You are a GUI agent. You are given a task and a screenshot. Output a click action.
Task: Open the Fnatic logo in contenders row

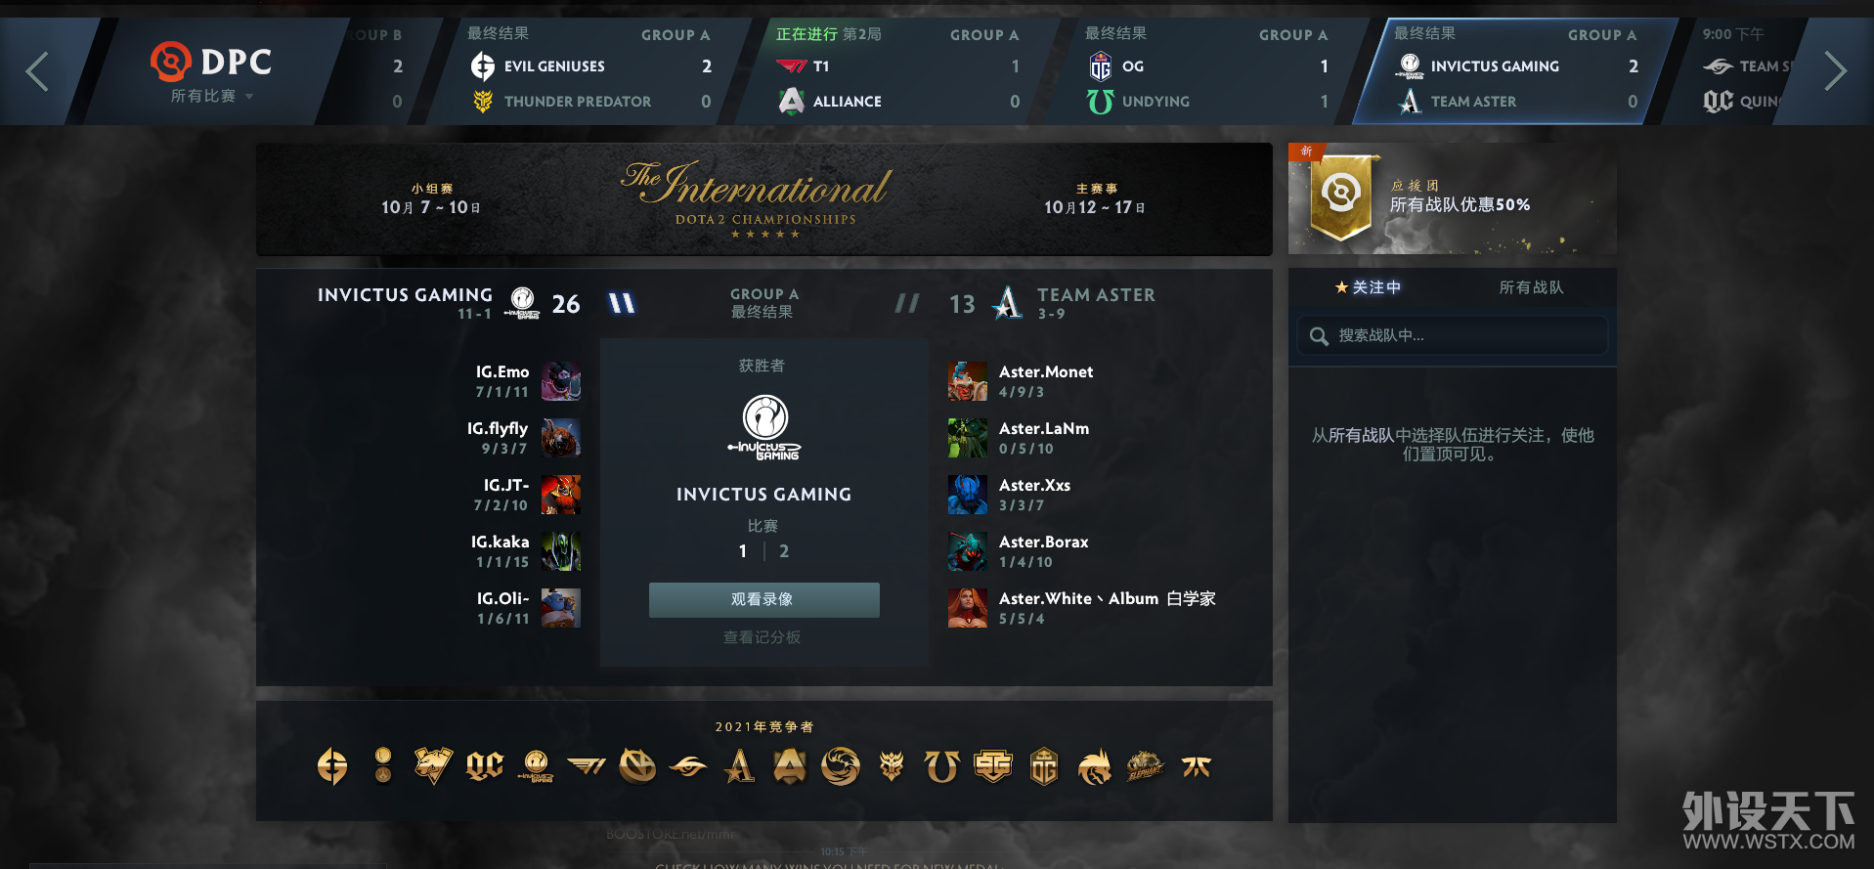coord(1197,766)
